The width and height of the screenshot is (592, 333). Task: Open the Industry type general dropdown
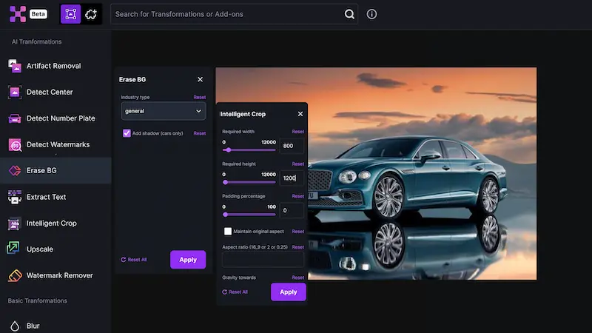coord(163,111)
